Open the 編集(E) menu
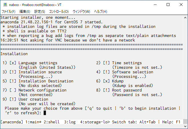 25,12
